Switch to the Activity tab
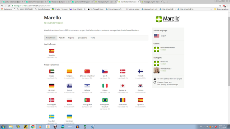230x129 pixels. [62, 38]
